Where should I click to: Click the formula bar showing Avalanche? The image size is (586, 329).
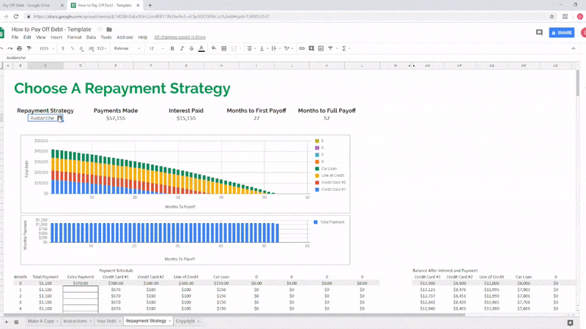click(x=292, y=58)
